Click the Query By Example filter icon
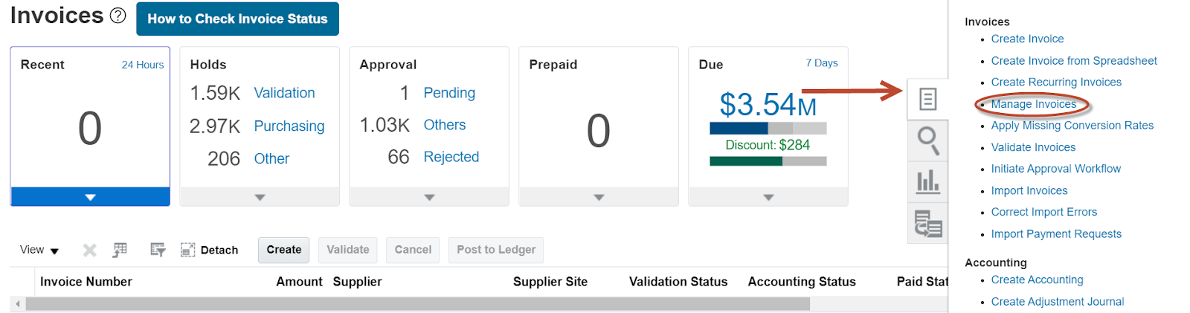 coord(157,250)
